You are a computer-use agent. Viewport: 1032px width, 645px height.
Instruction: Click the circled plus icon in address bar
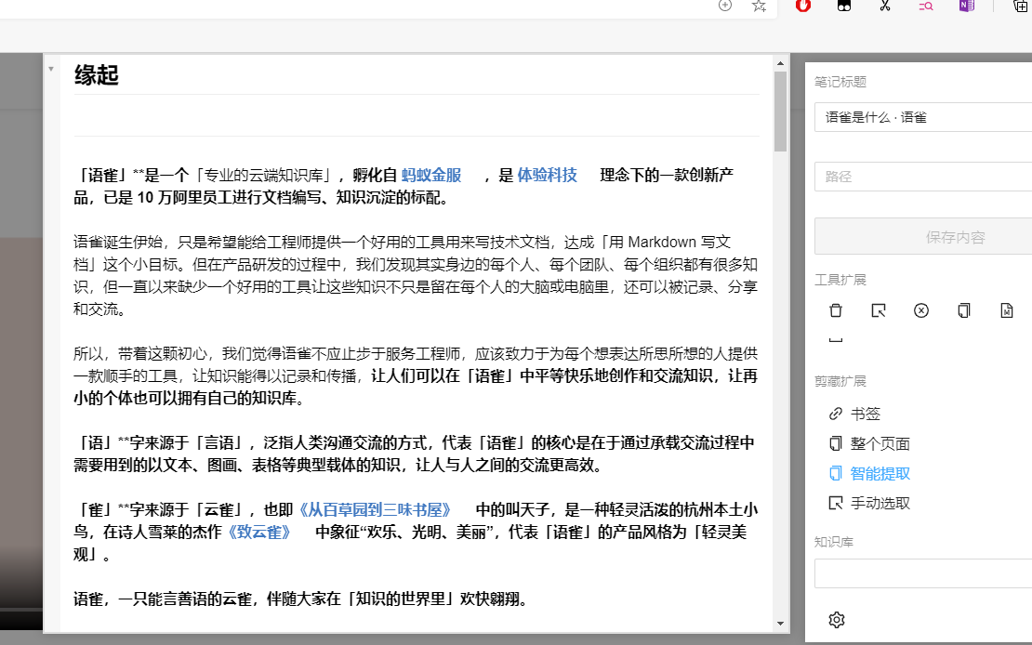pos(724,6)
